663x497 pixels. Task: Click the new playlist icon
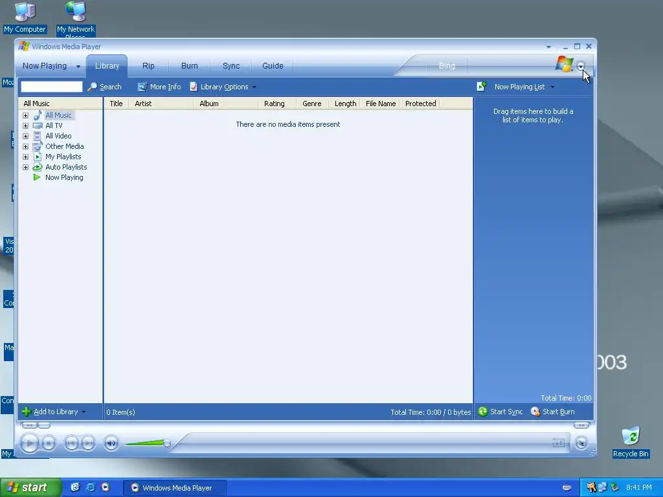(x=482, y=86)
